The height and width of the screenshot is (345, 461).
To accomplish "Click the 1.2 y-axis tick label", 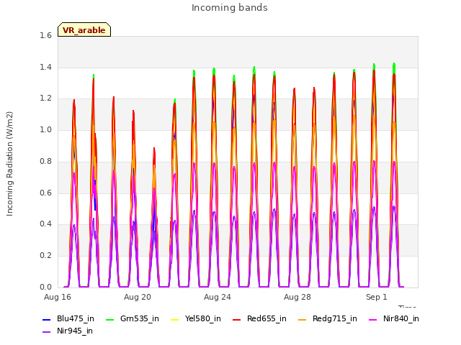I will 46,98.
